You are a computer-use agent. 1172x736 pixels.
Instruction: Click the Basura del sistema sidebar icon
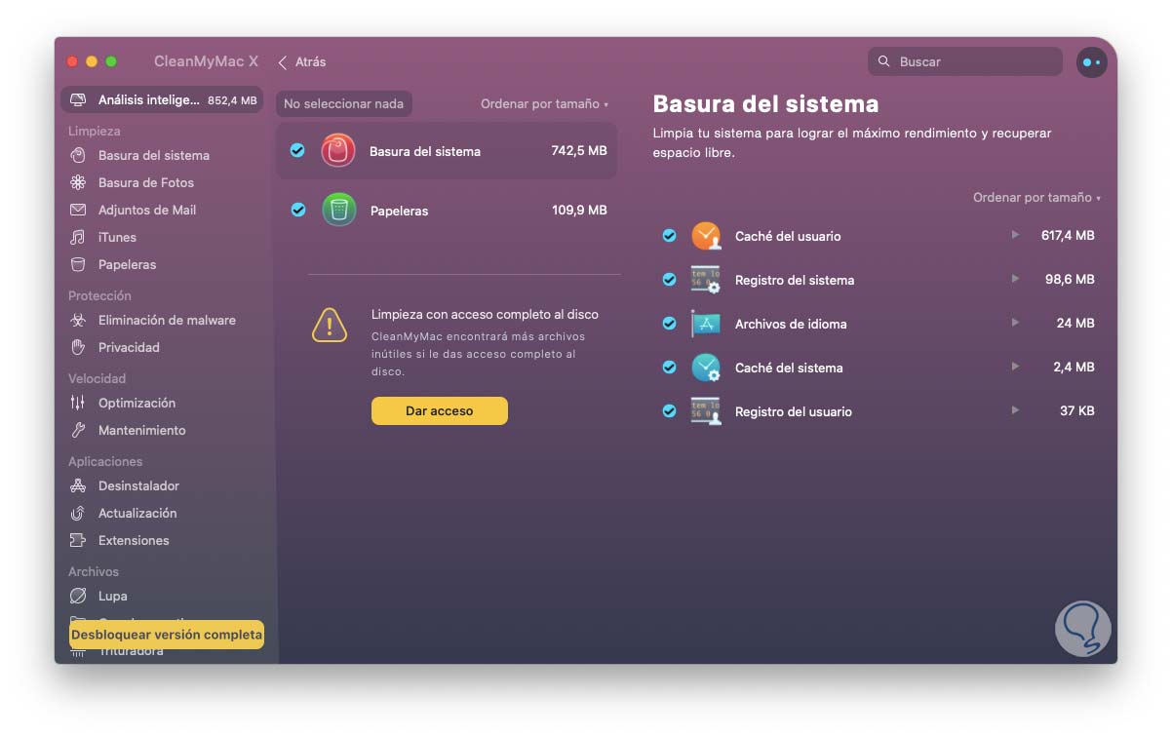tap(78, 155)
